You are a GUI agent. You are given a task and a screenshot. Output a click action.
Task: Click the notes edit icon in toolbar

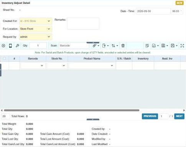(147, 46)
